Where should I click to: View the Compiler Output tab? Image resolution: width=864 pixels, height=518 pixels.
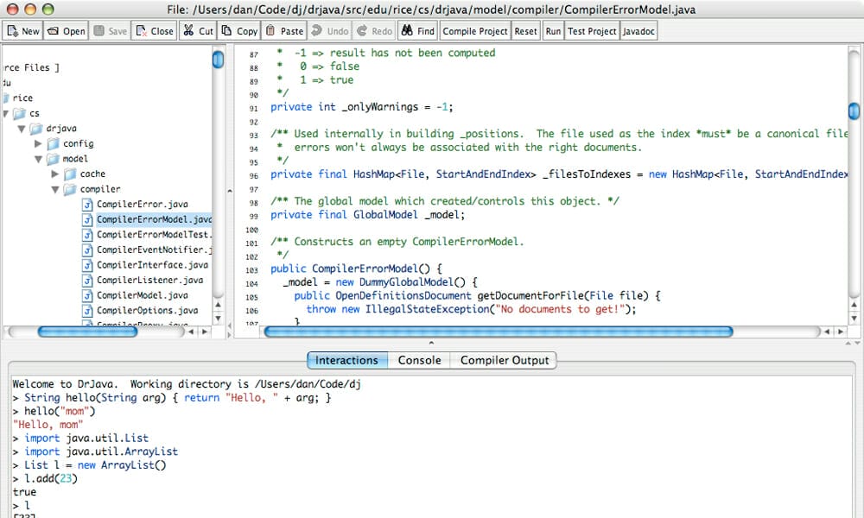point(505,360)
